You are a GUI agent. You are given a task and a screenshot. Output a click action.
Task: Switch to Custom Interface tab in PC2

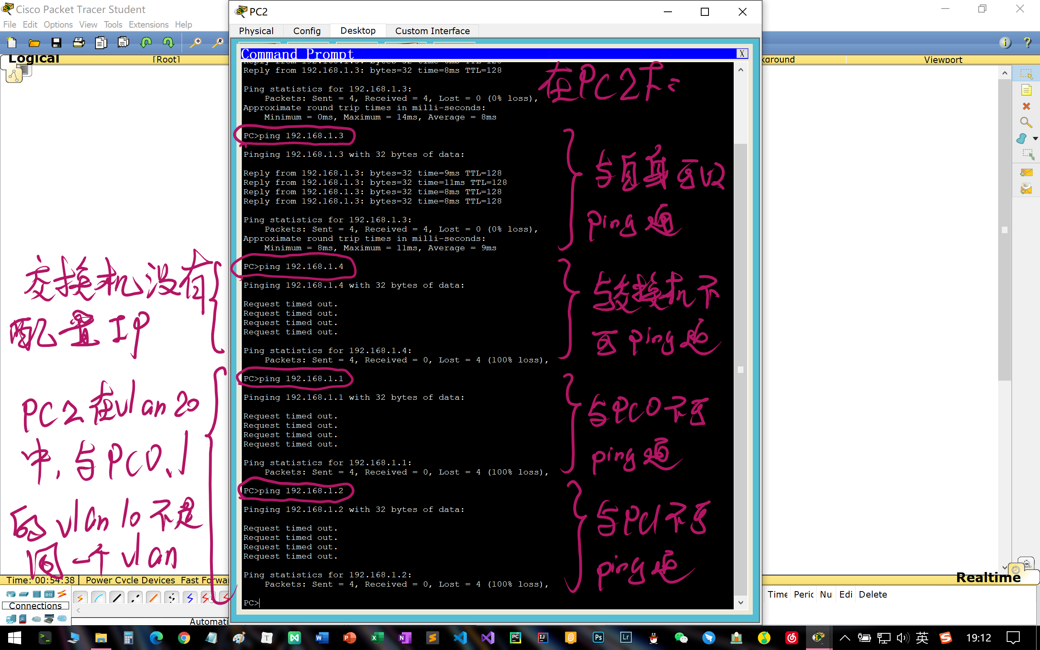tap(432, 30)
